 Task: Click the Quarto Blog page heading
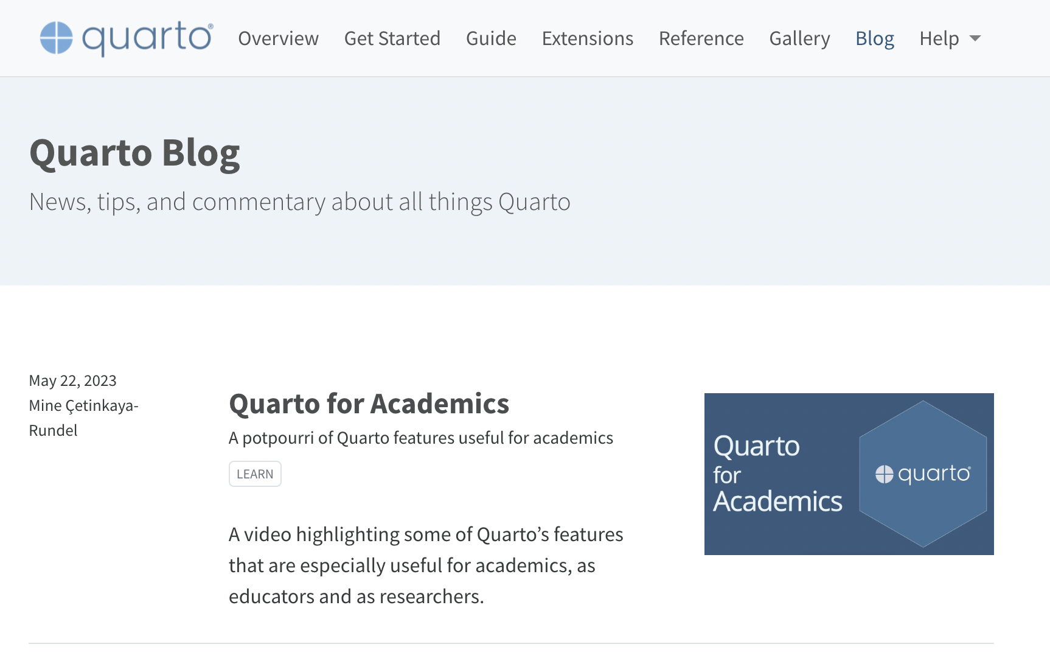tap(134, 152)
